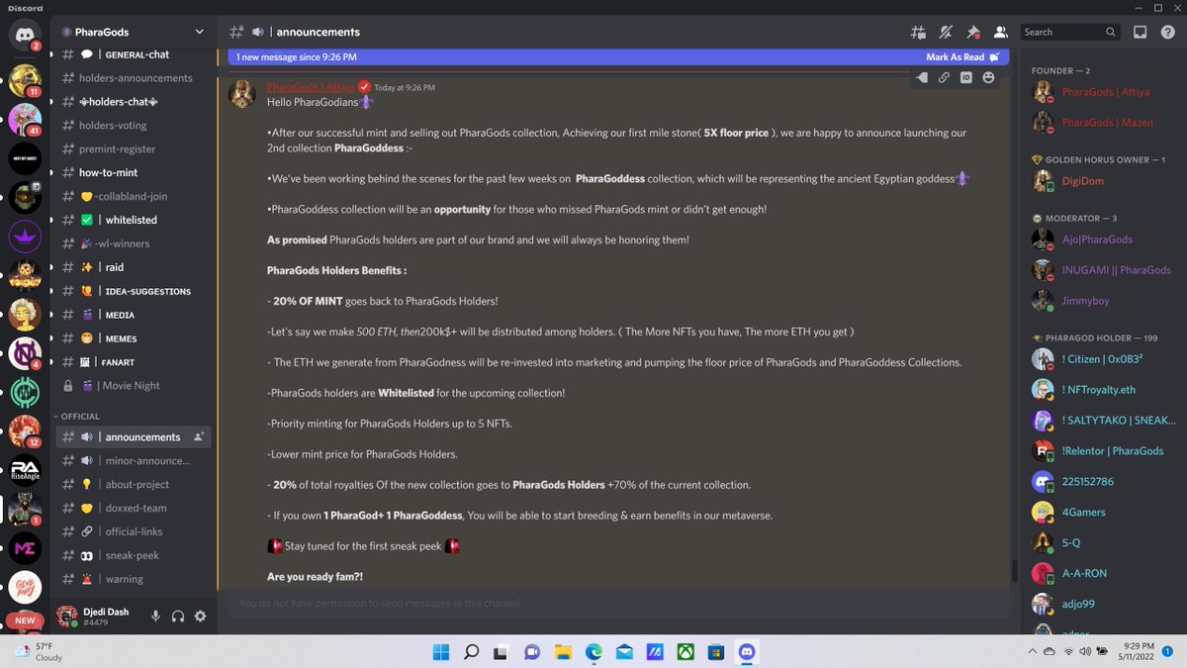
Task: Click the RiseAngle server icon
Action: point(25,469)
